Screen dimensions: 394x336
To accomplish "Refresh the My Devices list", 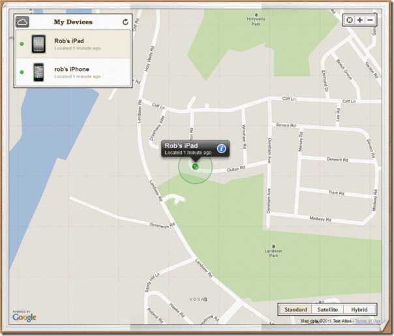I will [125, 22].
